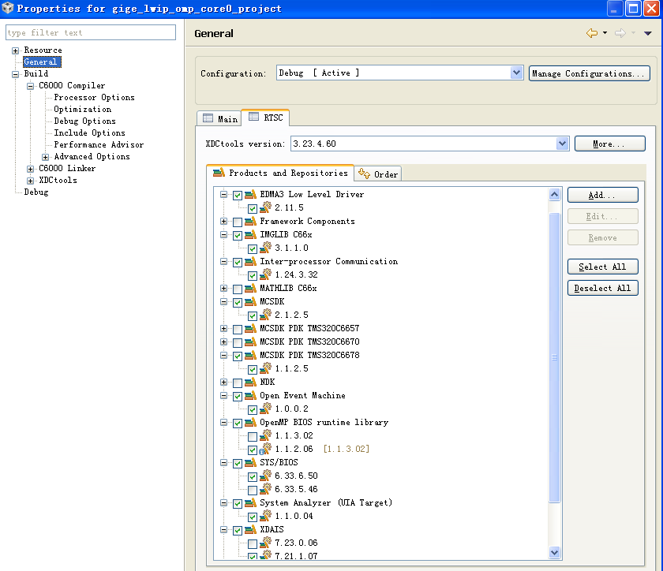Expand the C6000 Linker node
This screenshot has height=571, width=663.
tap(31, 169)
